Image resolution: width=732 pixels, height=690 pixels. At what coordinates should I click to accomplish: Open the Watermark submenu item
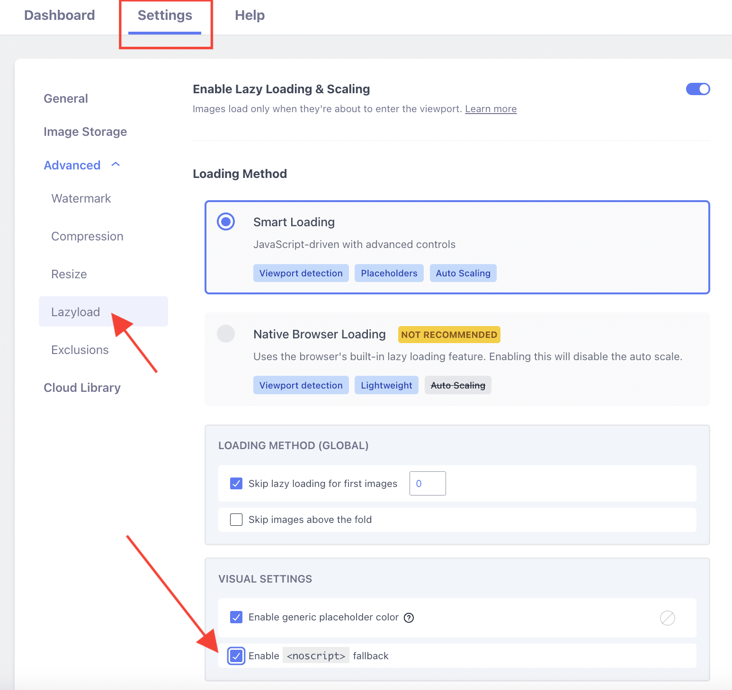(x=81, y=198)
